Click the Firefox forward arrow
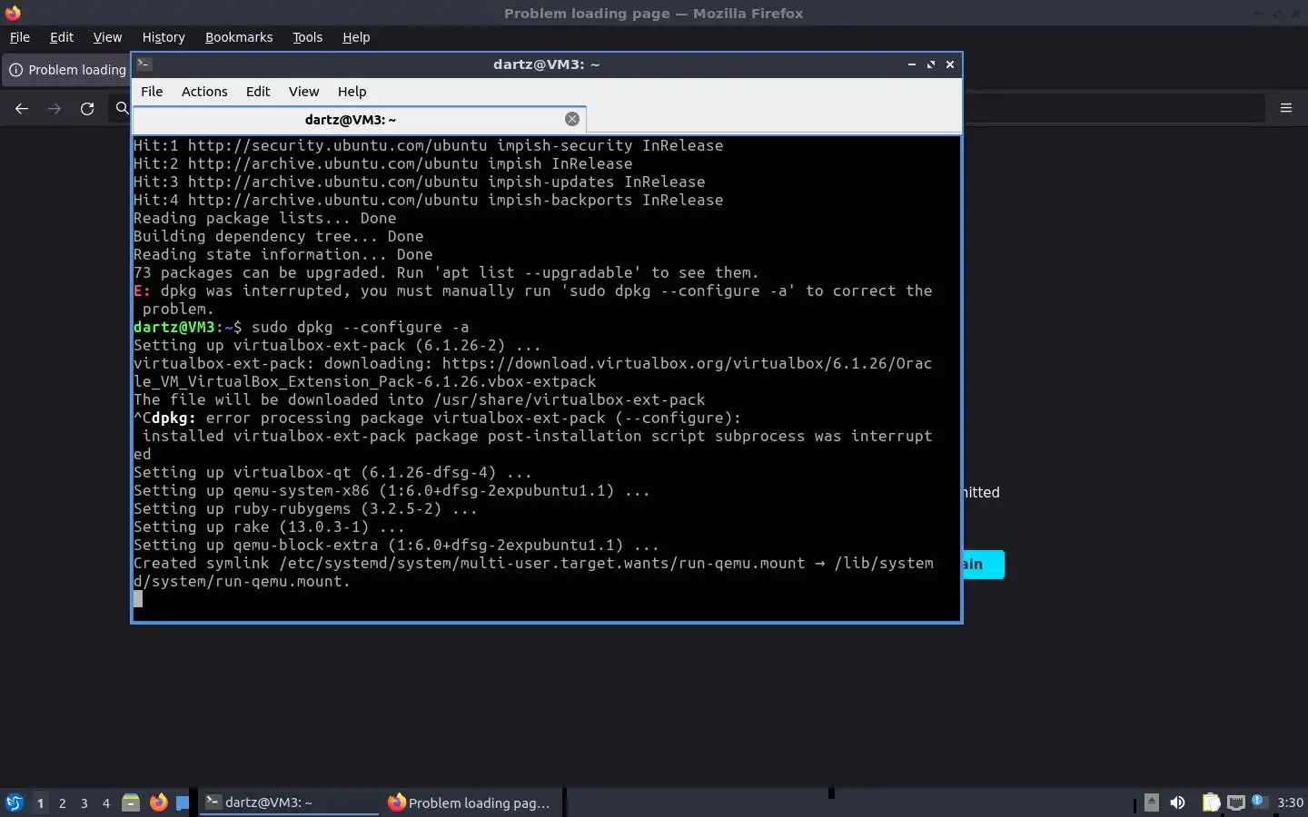Screen dimensions: 1308x817 pos(54,108)
